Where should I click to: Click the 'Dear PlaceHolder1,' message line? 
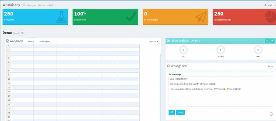click(179, 79)
